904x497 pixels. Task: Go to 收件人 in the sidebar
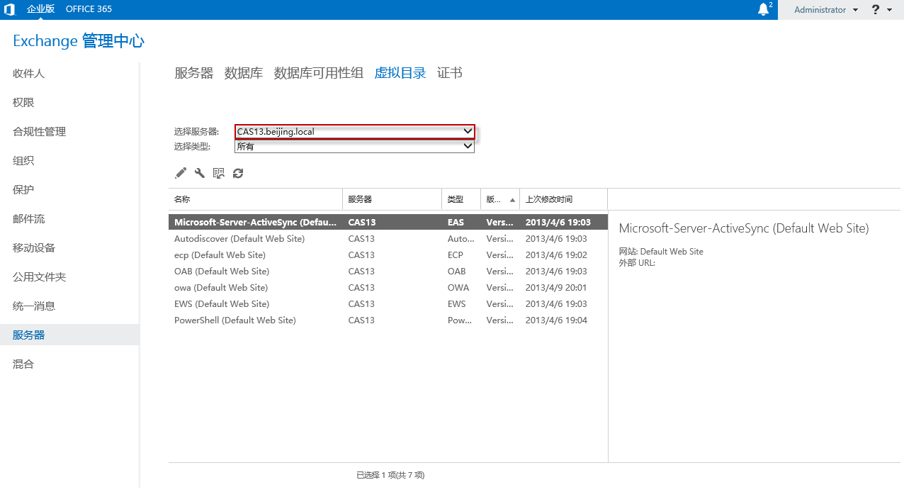[28, 74]
